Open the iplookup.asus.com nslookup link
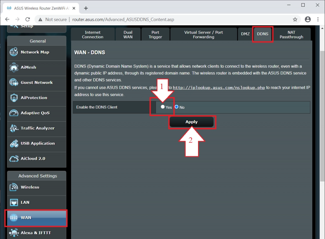 tap(219, 87)
